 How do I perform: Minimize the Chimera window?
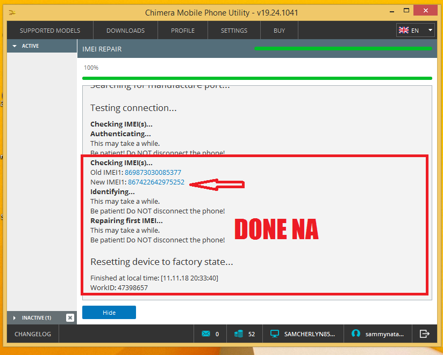(392, 11)
